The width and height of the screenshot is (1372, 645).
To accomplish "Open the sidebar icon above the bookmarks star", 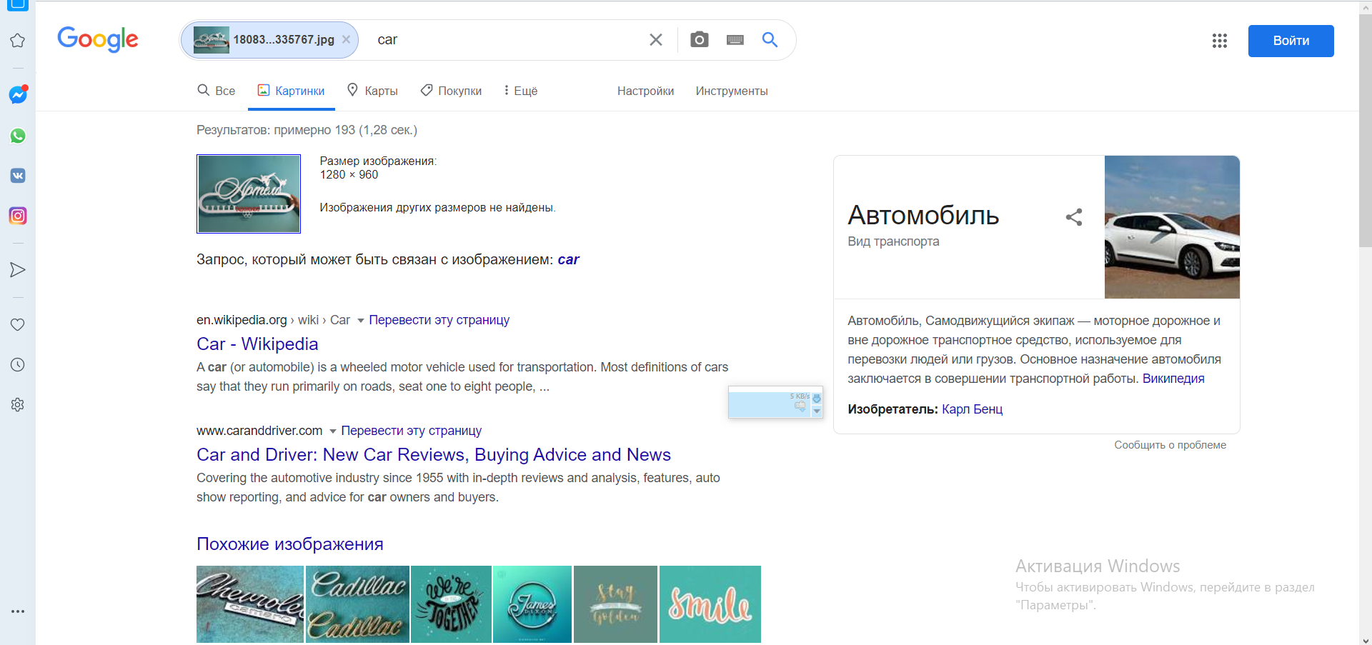I will 18,4.
